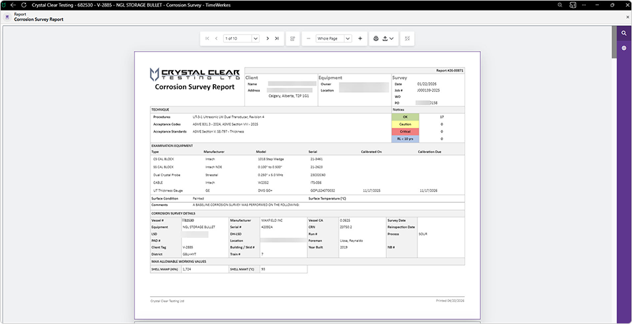The image size is (632, 324).
Task: Open zoom level dropdown arrow
Action: point(348,38)
